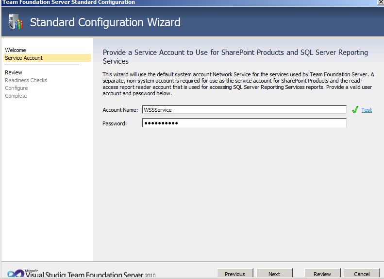This screenshot has width=384, height=279.
Task: Close the Team Foundation Server configuration window
Action: (x=380, y=2)
